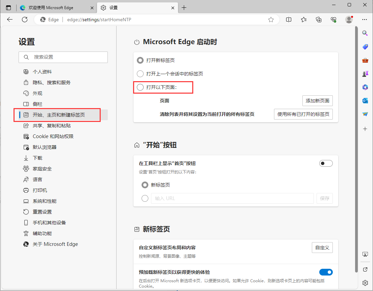Screen dimensions: 373x291
Task: Open sidebar Outlook icon
Action: coord(365,101)
